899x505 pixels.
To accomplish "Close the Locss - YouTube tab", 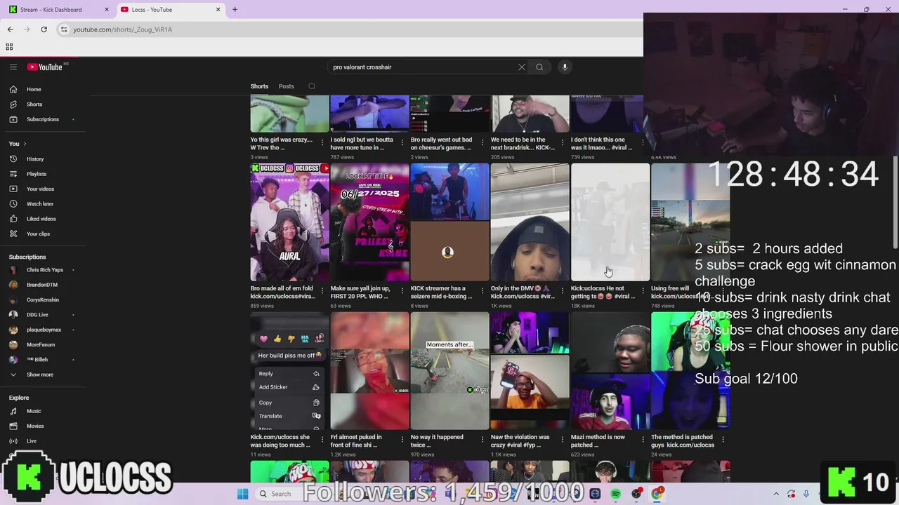I will (x=218, y=9).
